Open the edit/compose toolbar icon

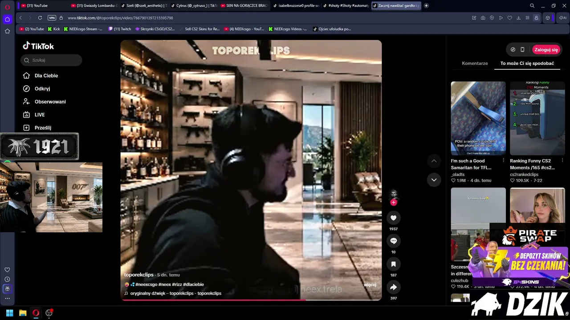click(x=474, y=18)
